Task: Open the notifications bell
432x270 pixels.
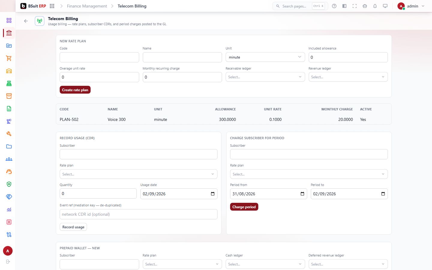Action: [x=375, y=6]
